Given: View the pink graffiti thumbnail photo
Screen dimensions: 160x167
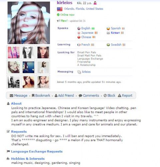Looking at the screenshot, I should coord(14,52).
